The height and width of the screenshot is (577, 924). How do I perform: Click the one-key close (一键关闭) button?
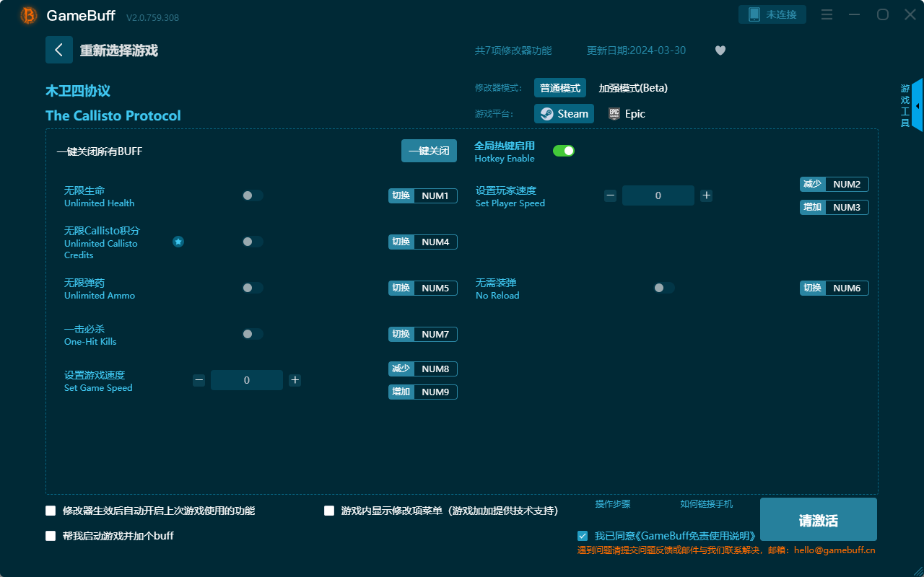[429, 151]
